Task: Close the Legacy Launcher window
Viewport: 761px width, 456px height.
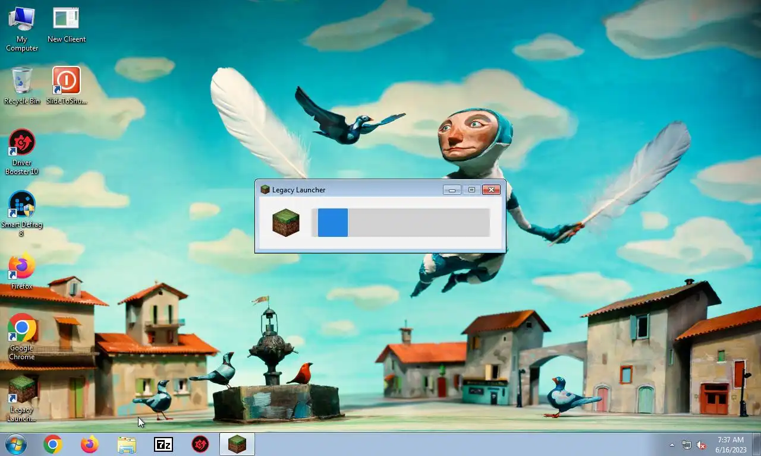Action: coord(491,190)
